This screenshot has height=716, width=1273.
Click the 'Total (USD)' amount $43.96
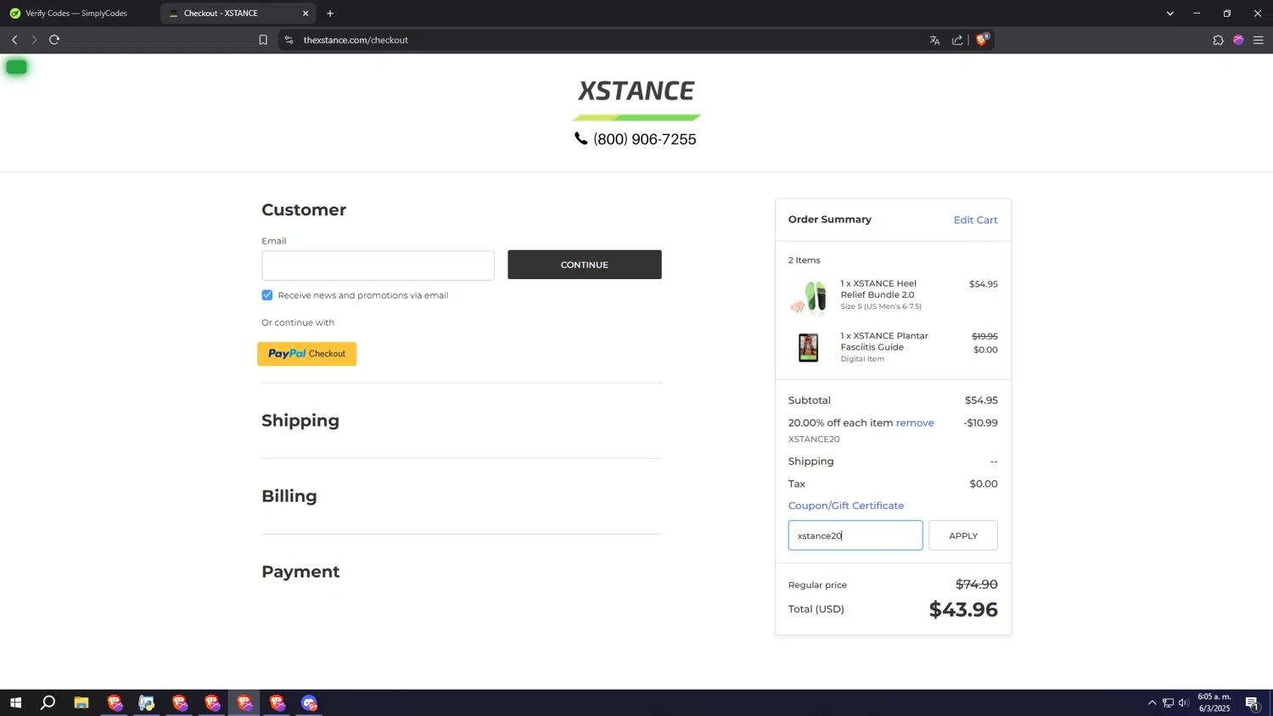(x=963, y=609)
